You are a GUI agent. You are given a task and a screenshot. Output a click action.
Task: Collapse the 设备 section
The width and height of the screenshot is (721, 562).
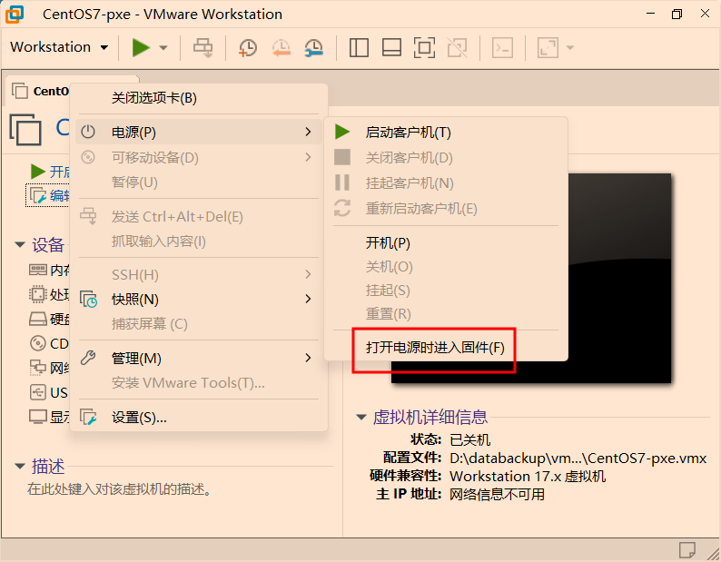[x=20, y=244]
